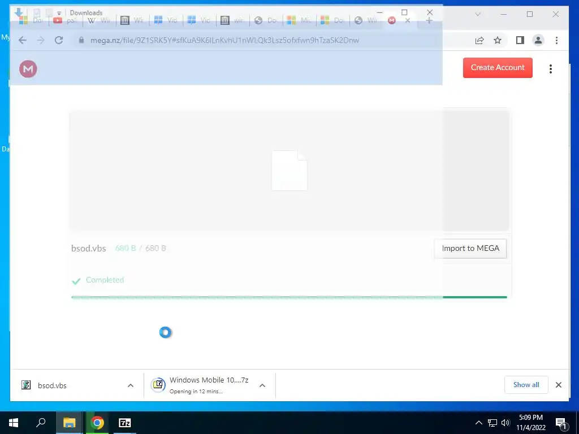This screenshot has height=434, width=579.
Task: Open Chrome's tab search chevron
Action: point(477,14)
